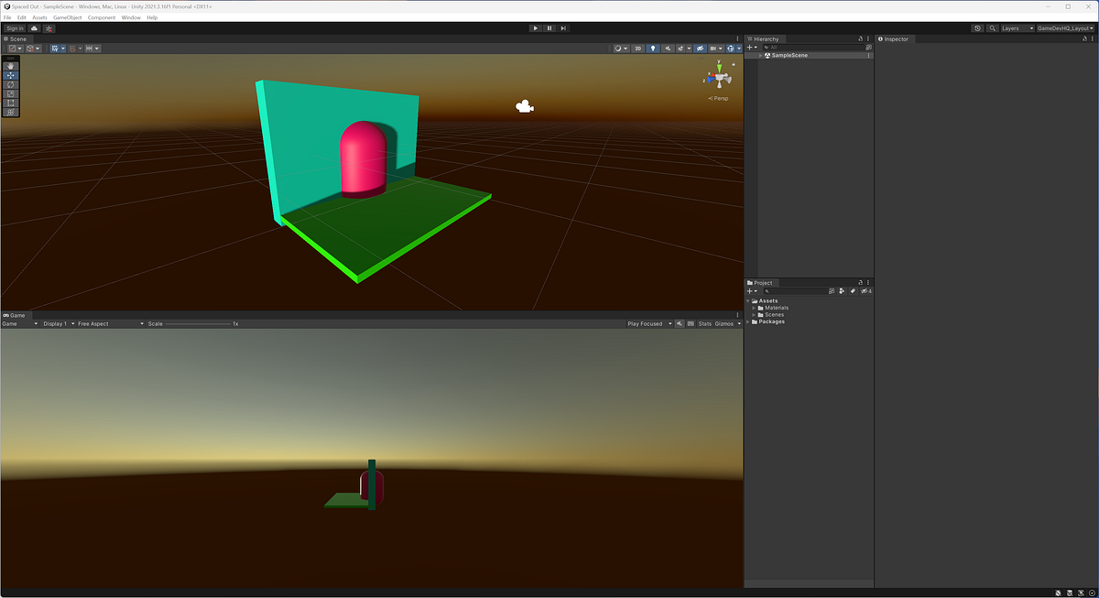Select the Scale tool

(10, 93)
